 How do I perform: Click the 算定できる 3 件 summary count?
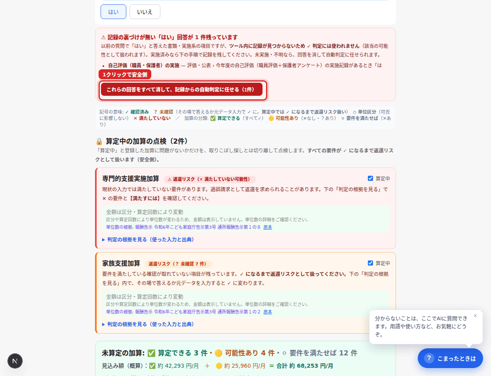click(183, 353)
